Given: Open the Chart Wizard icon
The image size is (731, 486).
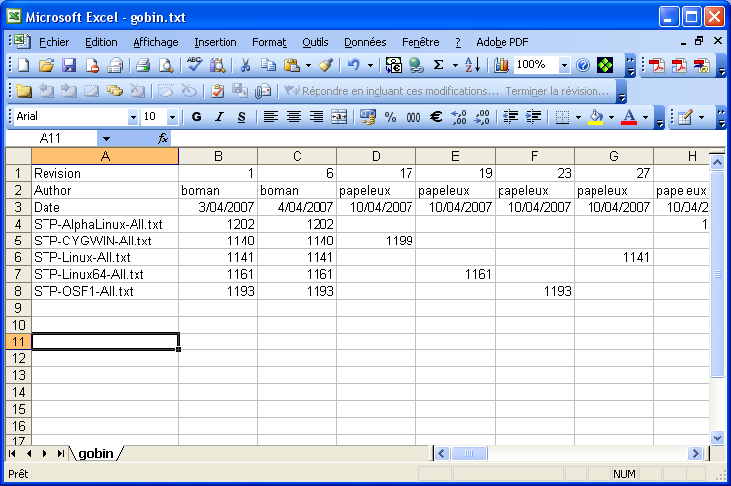Looking at the screenshot, I should 502,65.
